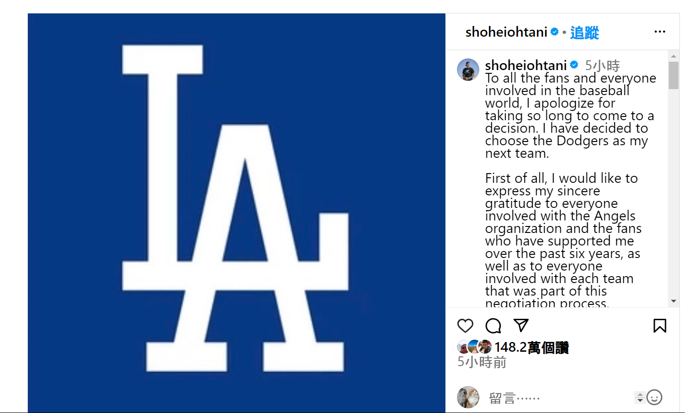The width and height of the screenshot is (685, 413).
Task: Open the three-dot more options menu
Action: click(x=659, y=32)
